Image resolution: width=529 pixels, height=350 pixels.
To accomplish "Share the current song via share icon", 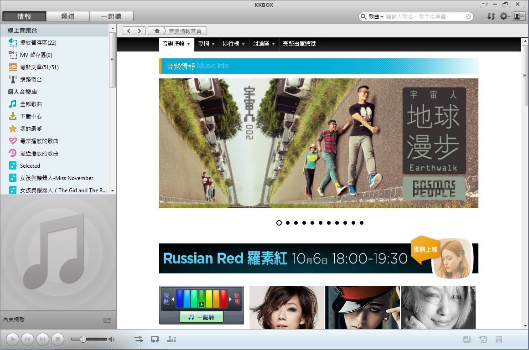I will pyautogui.click(x=107, y=320).
